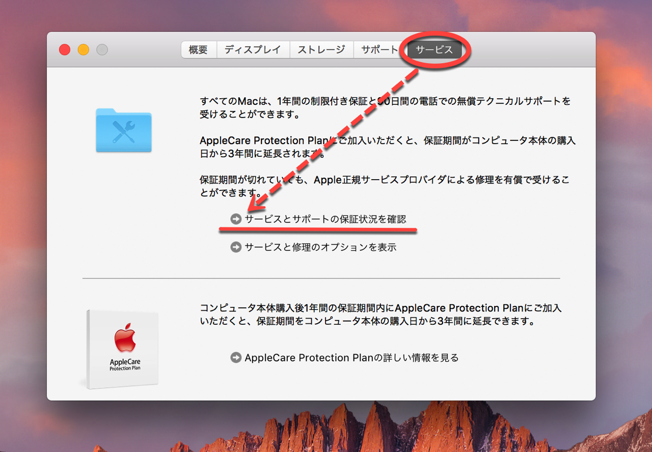Viewport: 652px width, 452px height.
Task: Switch to the 概要 tab
Action: click(199, 50)
